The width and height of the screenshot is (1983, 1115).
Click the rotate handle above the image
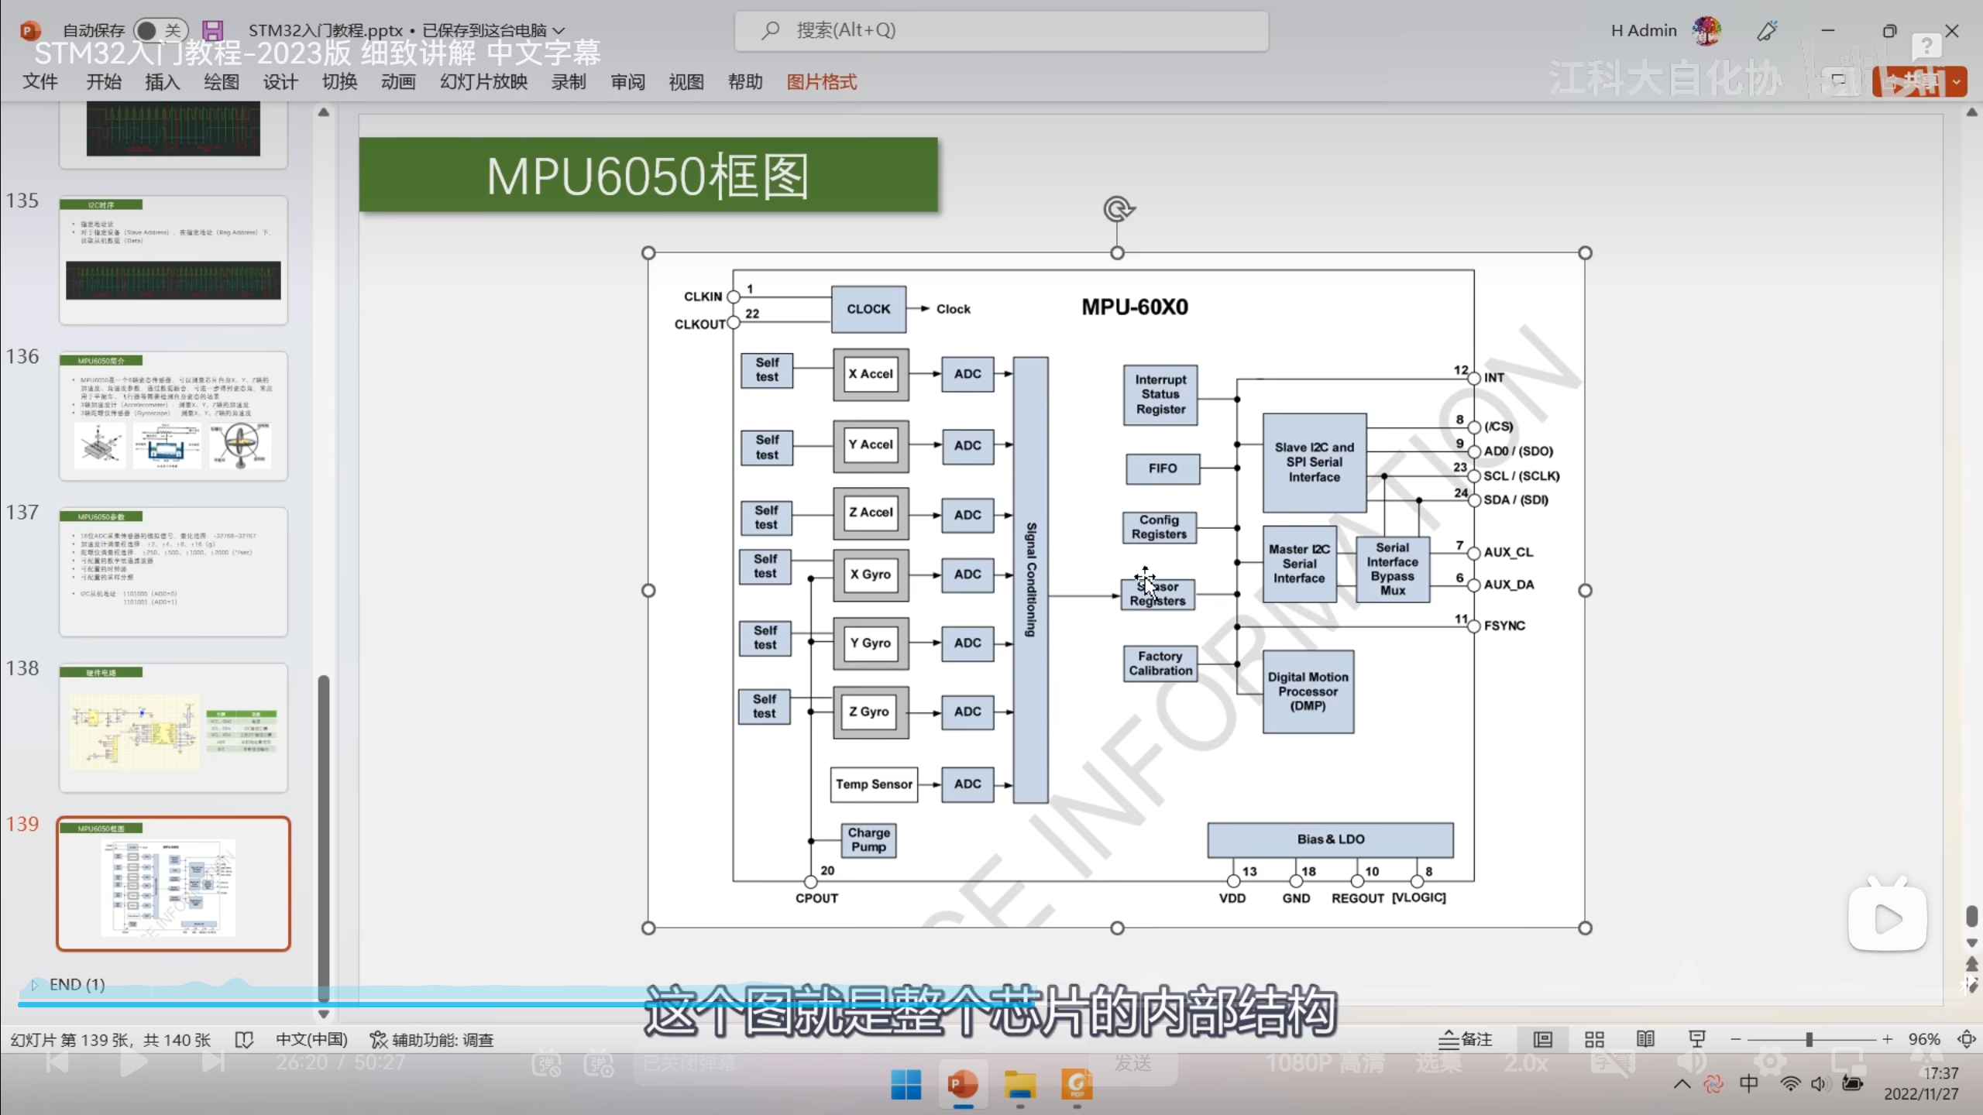click(1118, 209)
